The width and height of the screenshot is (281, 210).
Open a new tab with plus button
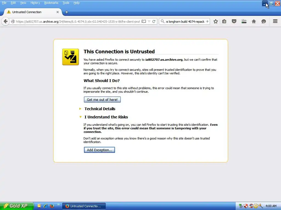[67, 12]
